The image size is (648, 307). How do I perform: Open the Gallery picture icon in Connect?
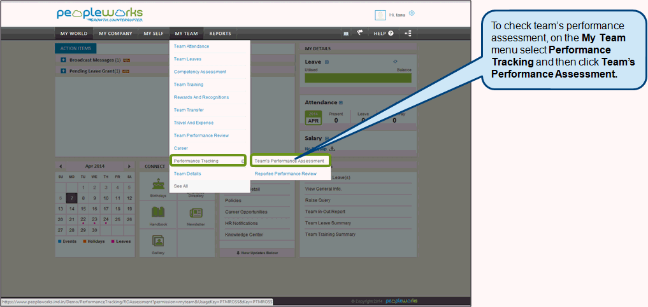pyautogui.click(x=158, y=241)
